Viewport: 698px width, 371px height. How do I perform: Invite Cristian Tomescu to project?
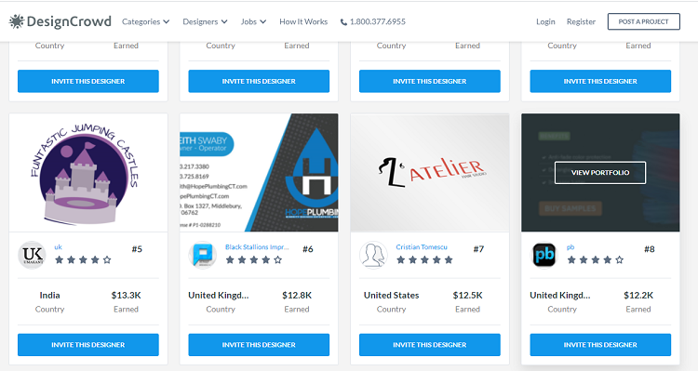[430, 345]
